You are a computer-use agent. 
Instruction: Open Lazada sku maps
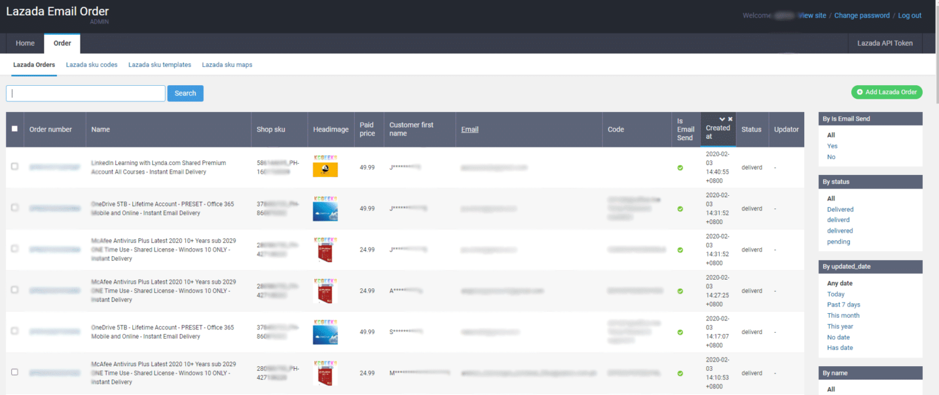point(227,65)
